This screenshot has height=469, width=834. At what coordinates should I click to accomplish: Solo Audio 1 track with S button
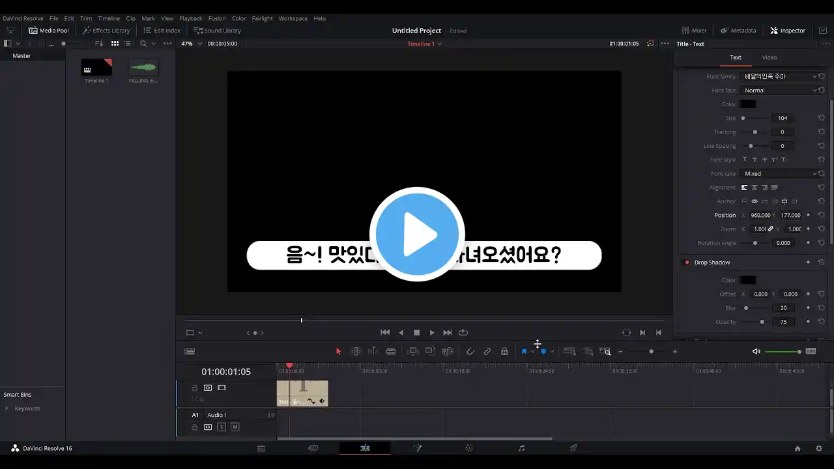pos(222,427)
